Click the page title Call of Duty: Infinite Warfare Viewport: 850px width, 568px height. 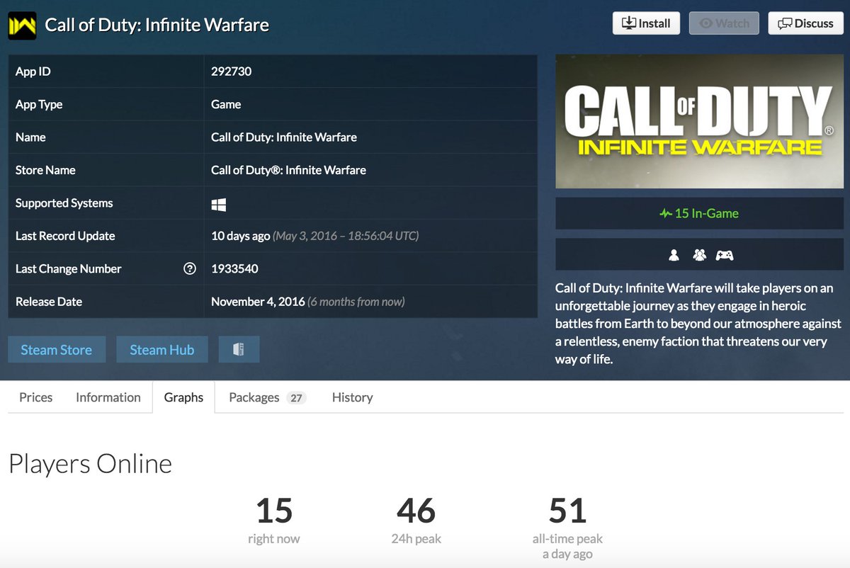tap(157, 25)
